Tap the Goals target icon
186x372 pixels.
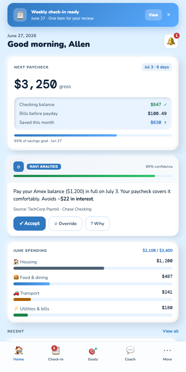click(x=93, y=350)
